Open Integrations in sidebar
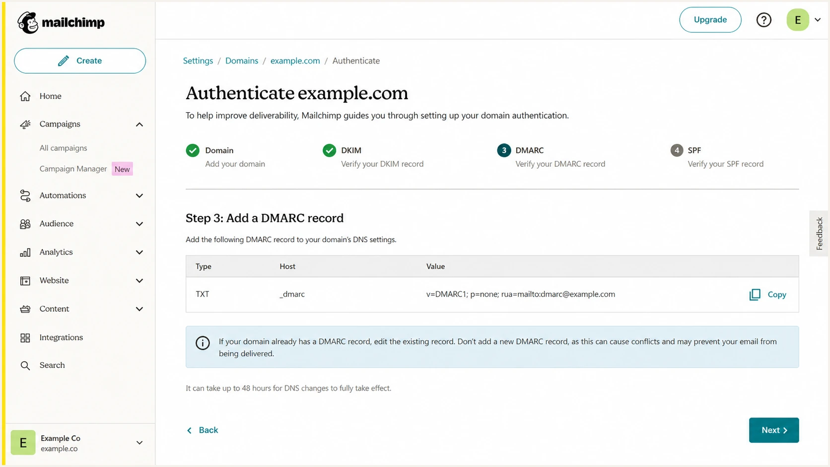Screen dimensions: 830x467 pos(61,337)
